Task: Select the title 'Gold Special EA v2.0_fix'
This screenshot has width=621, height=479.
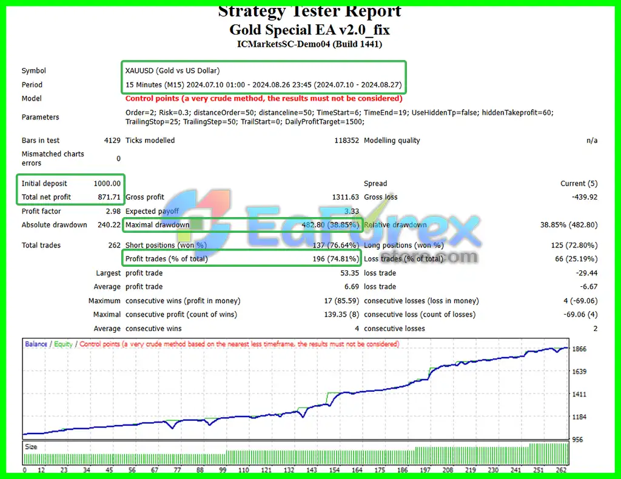Action: point(309,30)
